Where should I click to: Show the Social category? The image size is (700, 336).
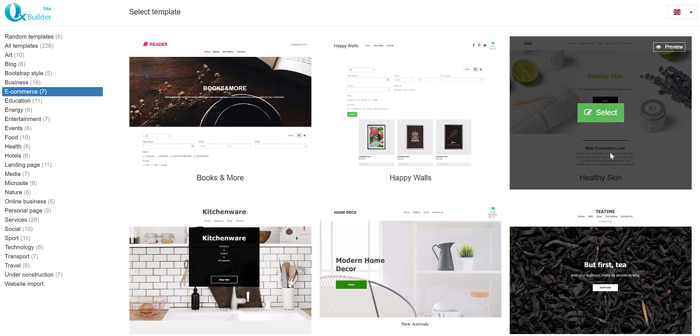coord(19,229)
